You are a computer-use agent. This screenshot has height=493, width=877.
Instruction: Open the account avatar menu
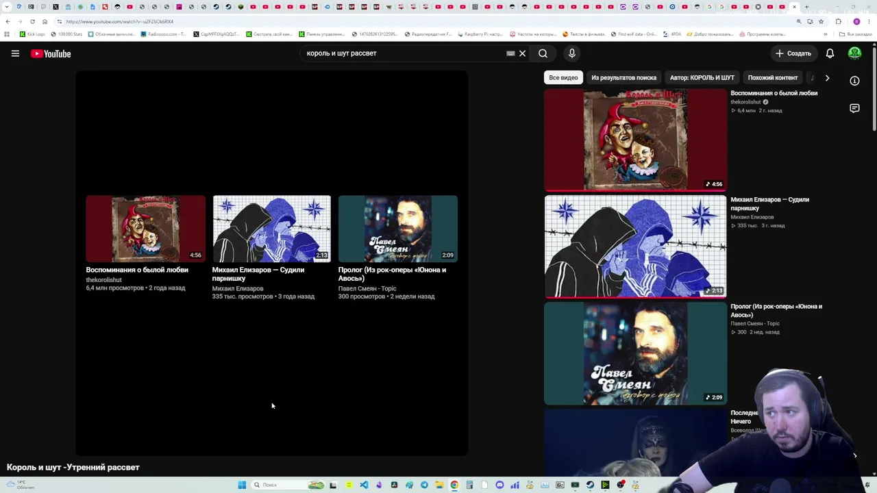[x=854, y=53]
